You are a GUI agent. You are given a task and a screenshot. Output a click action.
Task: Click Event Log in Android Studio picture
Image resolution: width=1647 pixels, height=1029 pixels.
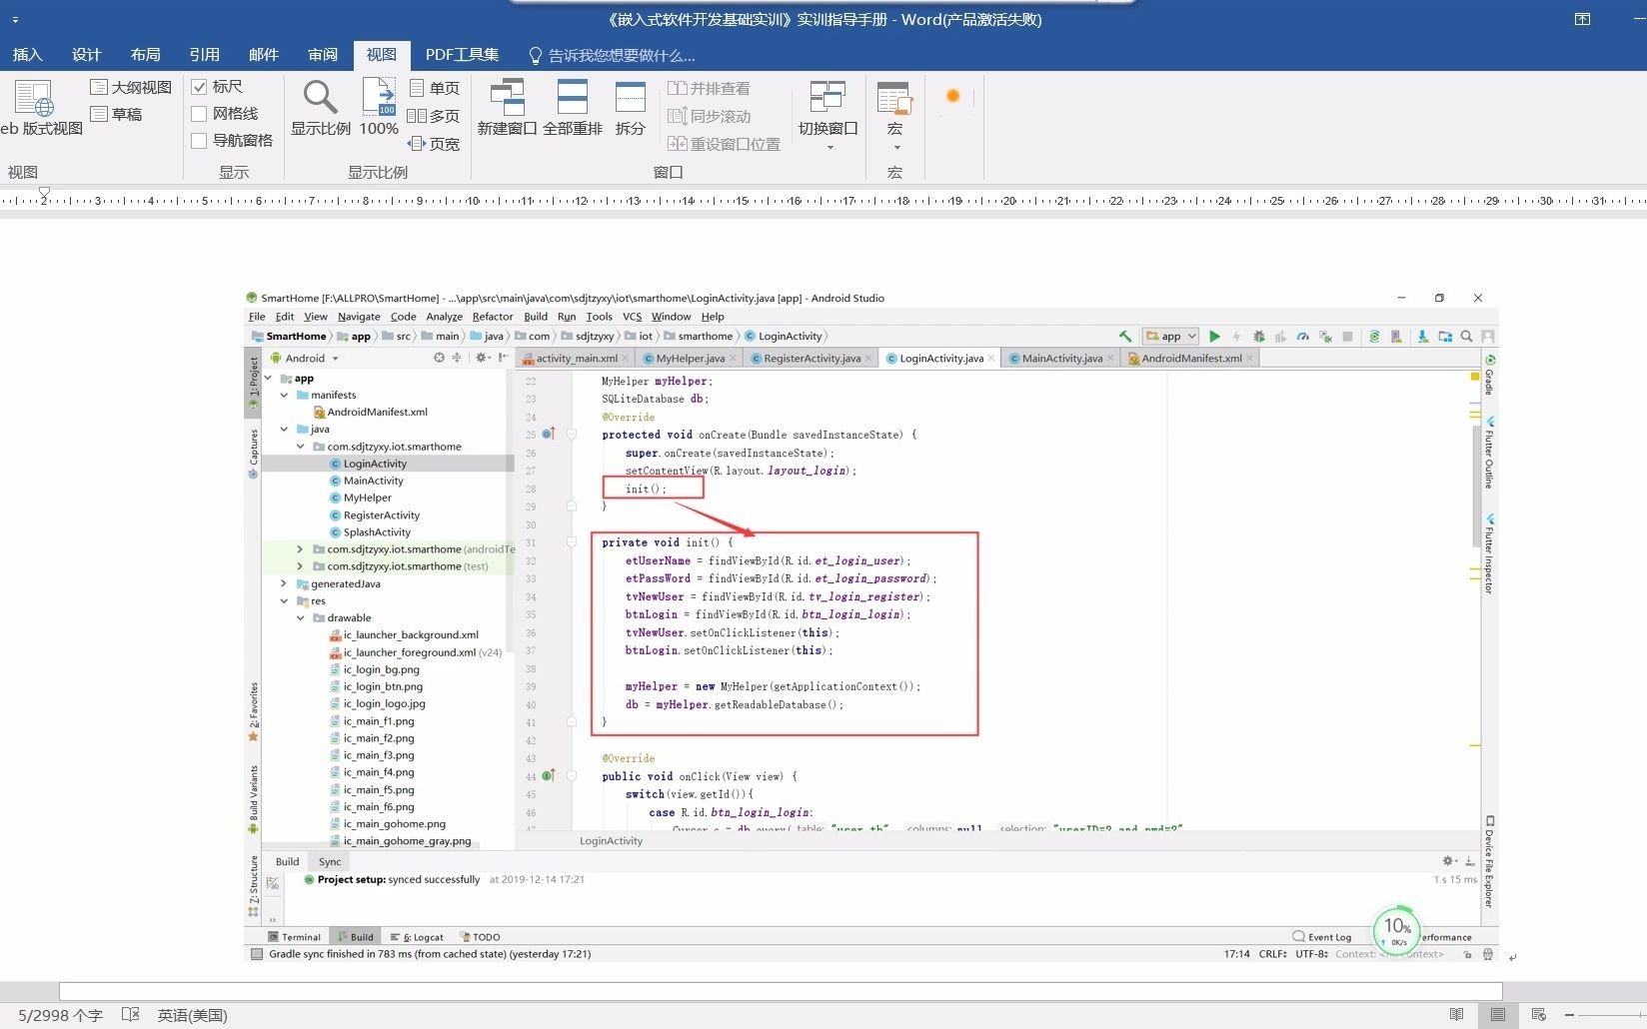[x=1322, y=937]
